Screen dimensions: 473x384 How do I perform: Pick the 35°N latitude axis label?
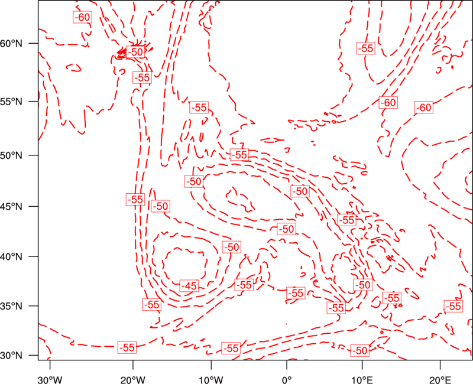coord(11,306)
